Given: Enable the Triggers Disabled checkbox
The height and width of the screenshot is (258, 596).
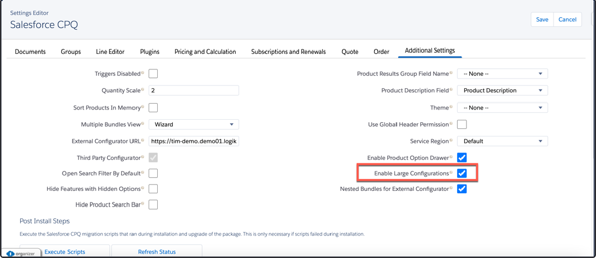Looking at the screenshot, I should pos(153,74).
